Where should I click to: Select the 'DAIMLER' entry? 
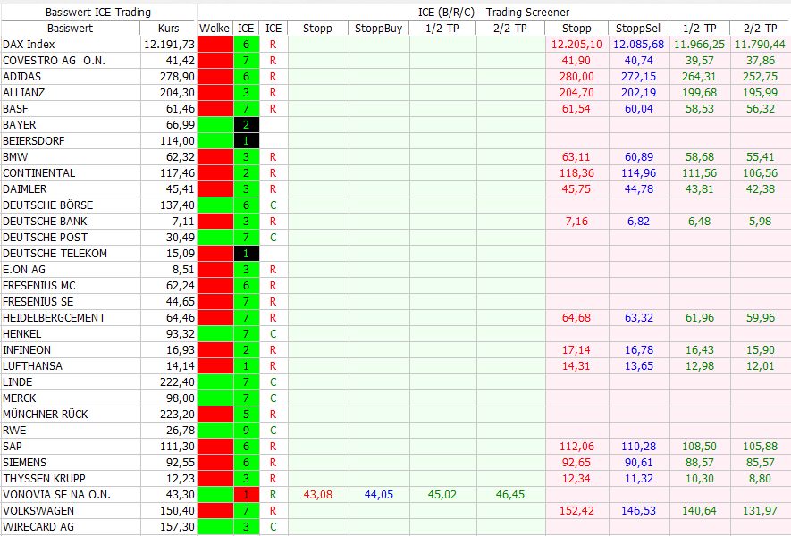[25, 189]
